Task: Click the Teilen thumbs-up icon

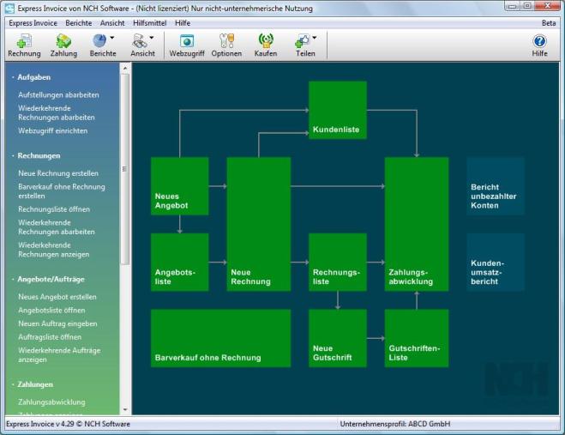Action: pyautogui.click(x=302, y=41)
